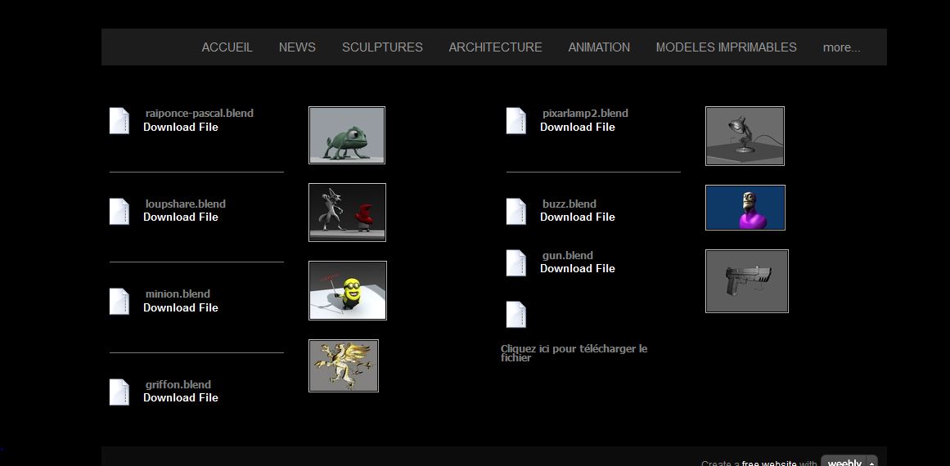
Task: Open the SCULPTURES section
Action: [382, 47]
